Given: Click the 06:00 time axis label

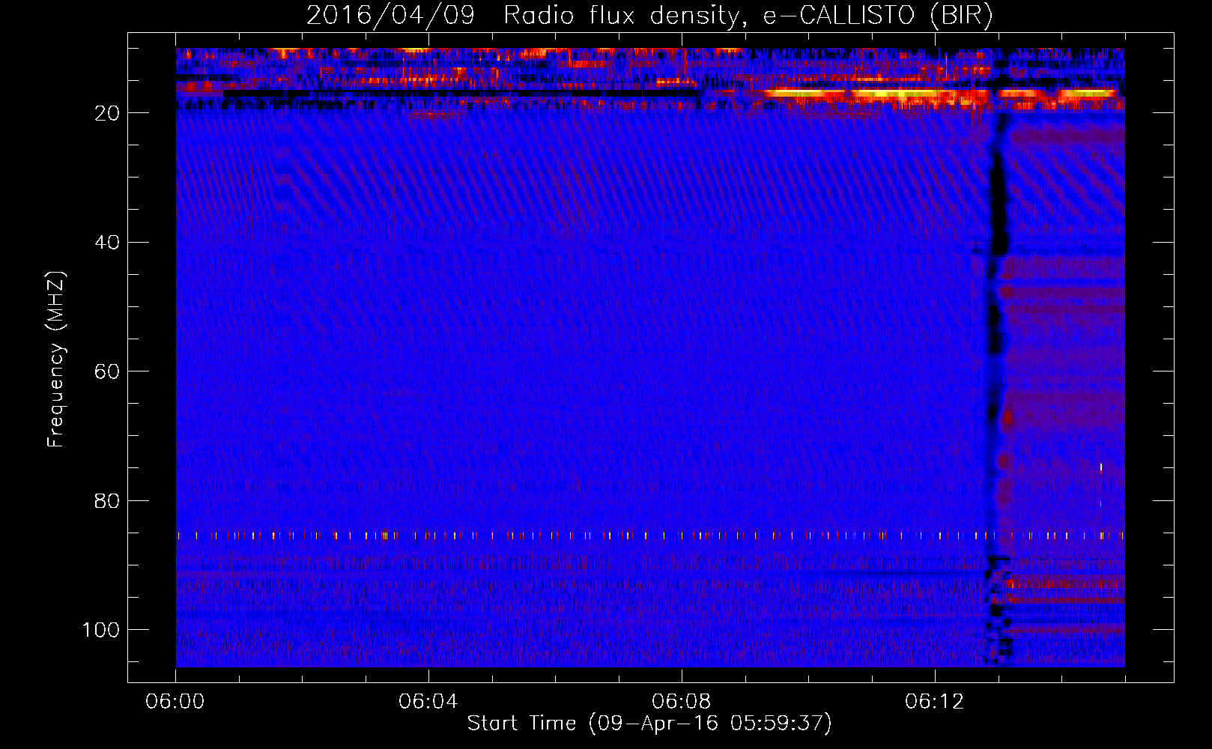Looking at the screenshot, I should pyautogui.click(x=175, y=702).
